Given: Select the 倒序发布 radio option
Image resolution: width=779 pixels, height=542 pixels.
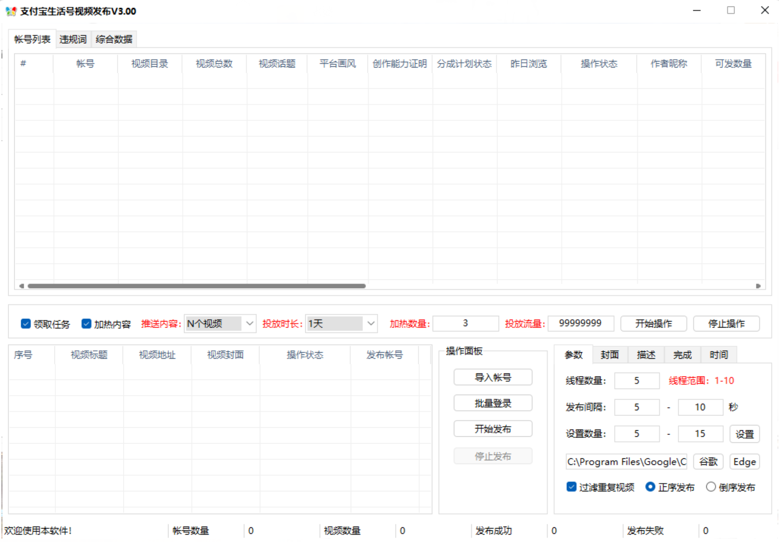Looking at the screenshot, I should (x=711, y=487).
